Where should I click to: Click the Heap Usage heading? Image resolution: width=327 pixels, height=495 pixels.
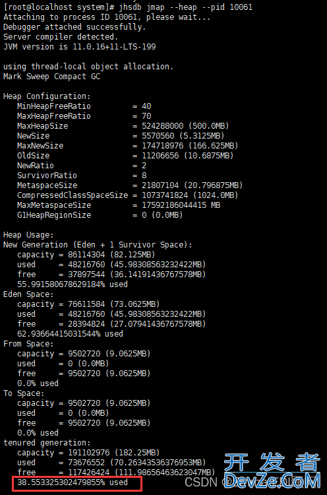tap(28, 235)
